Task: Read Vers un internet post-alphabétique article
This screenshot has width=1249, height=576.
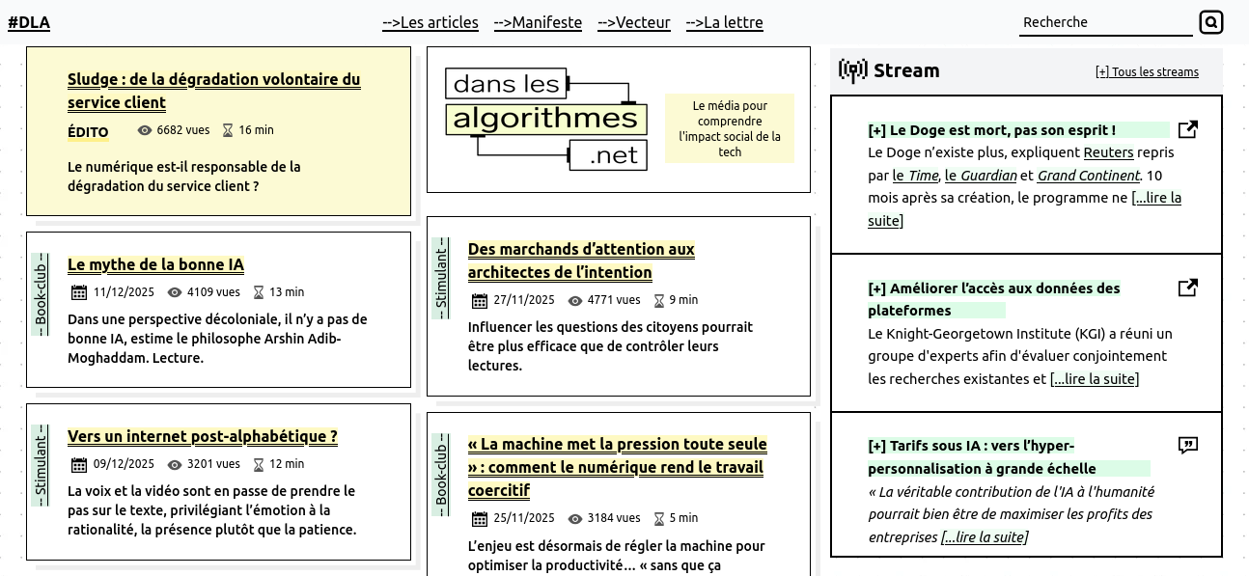Action: pyautogui.click(x=203, y=436)
